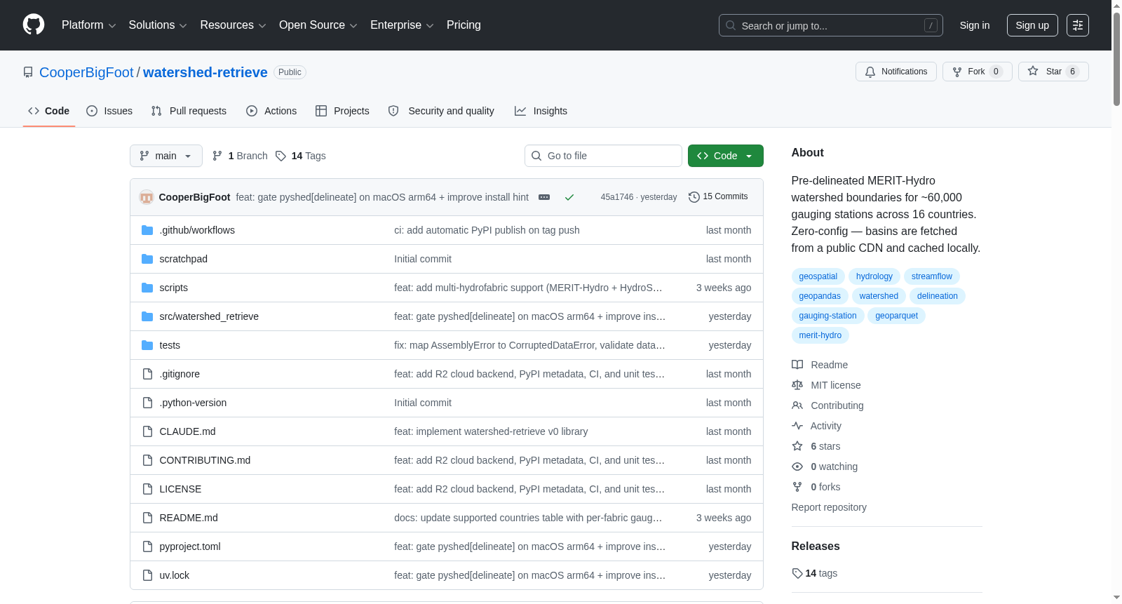
Task: Open the Insights tab
Action: 541,111
